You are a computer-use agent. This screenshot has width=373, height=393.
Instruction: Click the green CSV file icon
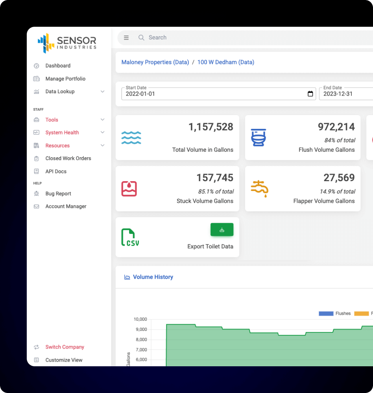coord(130,236)
